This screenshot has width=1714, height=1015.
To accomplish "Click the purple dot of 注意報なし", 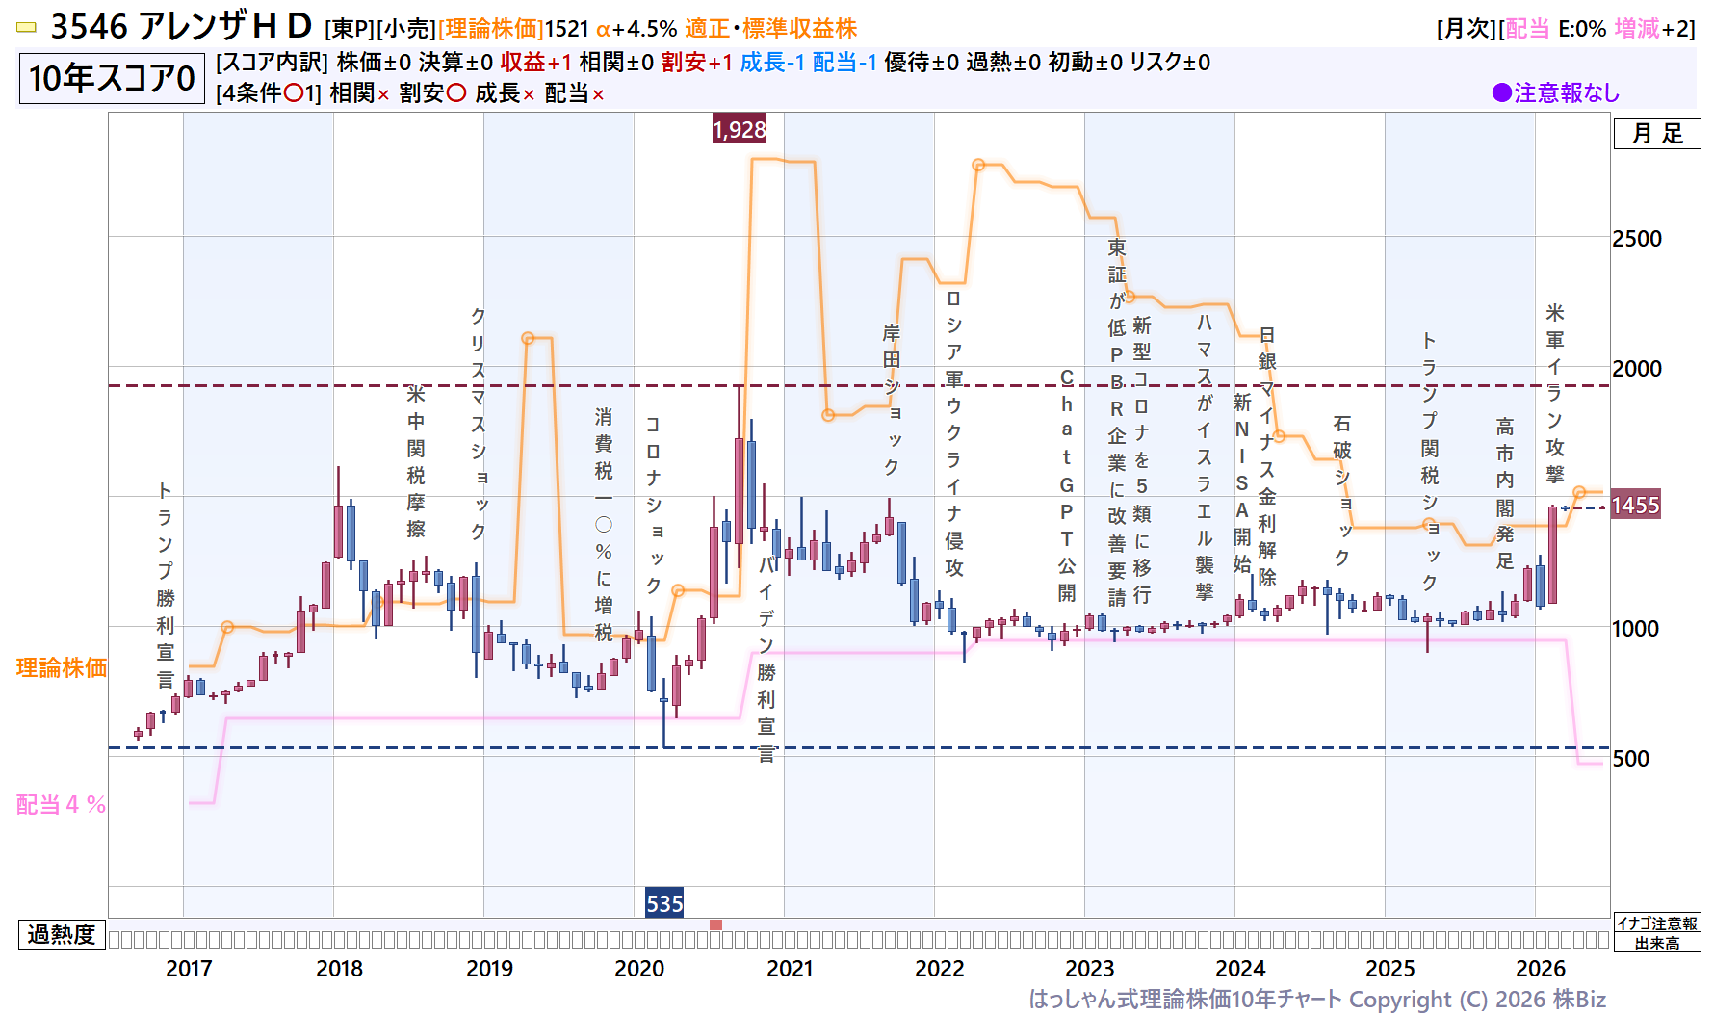I will (1501, 92).
